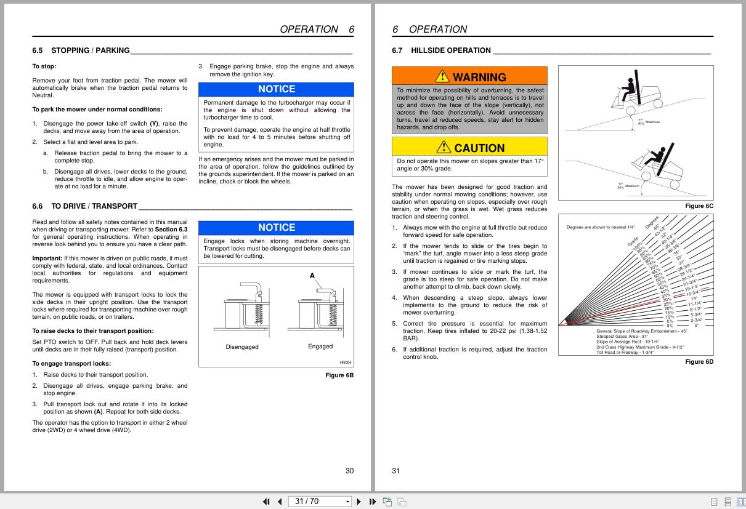Switch to continuous scrolling page layout
This screenshot has height=509, width=746.
tap(728, 502)
